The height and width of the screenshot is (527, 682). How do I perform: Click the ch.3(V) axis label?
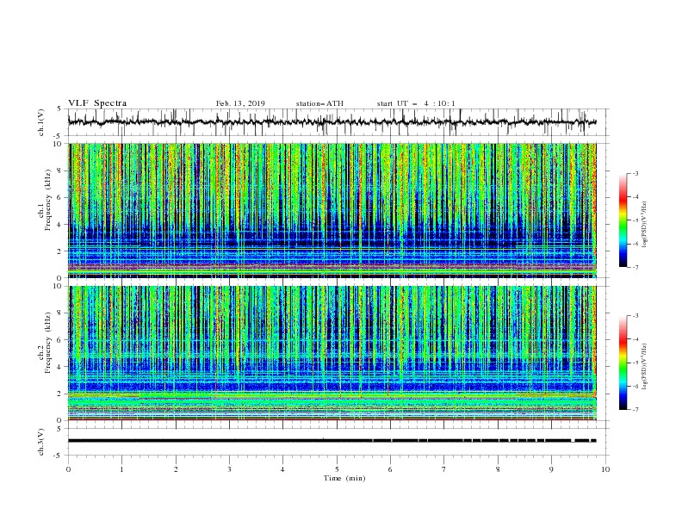point(41,442)
